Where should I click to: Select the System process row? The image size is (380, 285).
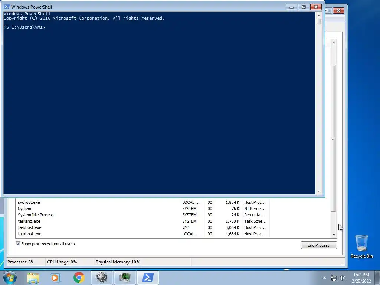tap(142, 209)
